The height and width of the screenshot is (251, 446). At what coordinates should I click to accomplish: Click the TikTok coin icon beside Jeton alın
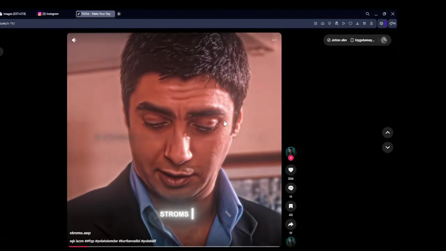click(329, 40)
